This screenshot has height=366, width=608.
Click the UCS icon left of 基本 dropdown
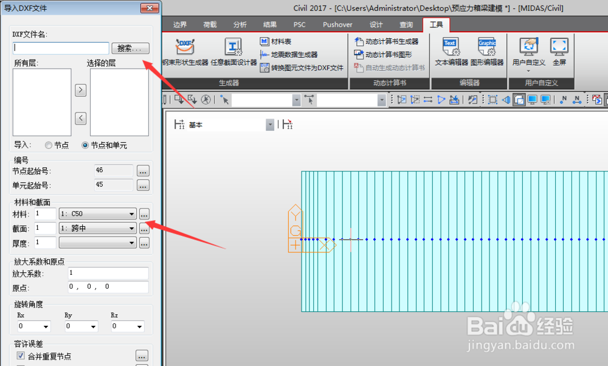179,125
